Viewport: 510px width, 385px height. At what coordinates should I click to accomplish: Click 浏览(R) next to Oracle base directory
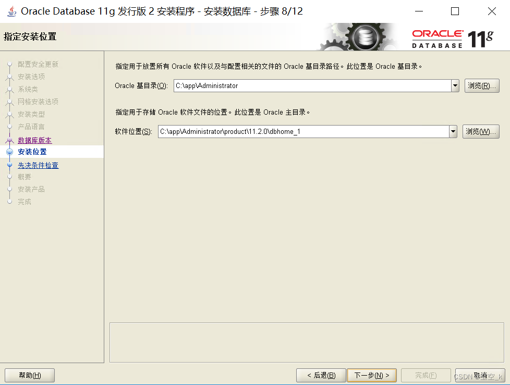coord(480,85)
